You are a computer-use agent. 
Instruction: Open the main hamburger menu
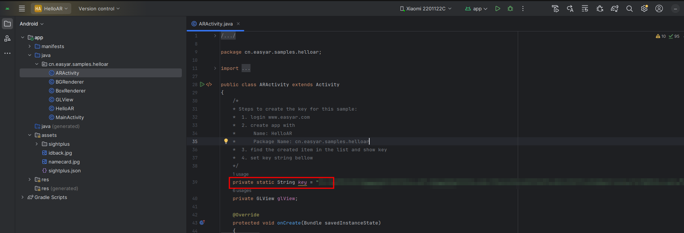[22, 9]
